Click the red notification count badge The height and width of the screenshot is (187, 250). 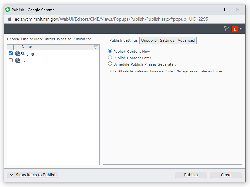pos(235,29)
